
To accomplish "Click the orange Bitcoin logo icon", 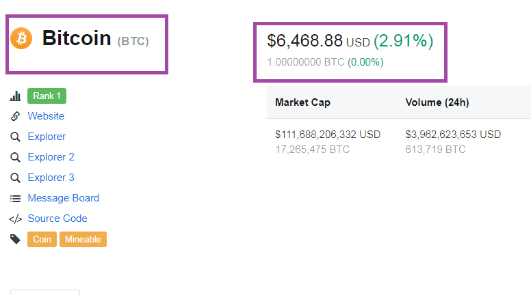I will coord(21,38).
